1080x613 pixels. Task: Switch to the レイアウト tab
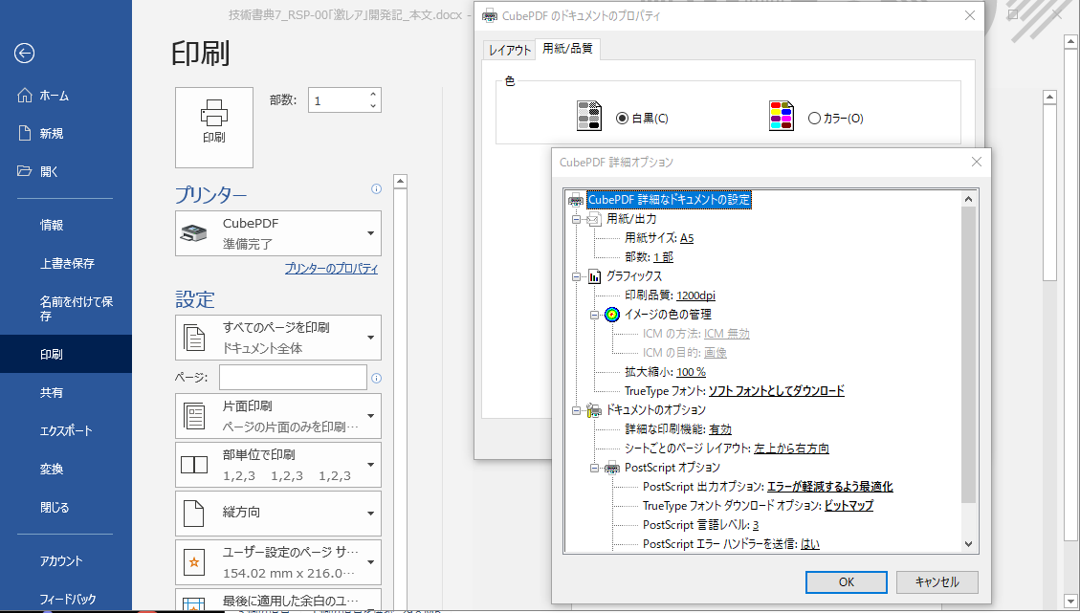[510, 50]
